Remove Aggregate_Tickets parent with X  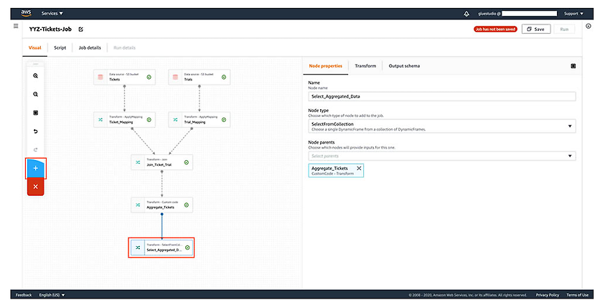[x=359, y=169]
